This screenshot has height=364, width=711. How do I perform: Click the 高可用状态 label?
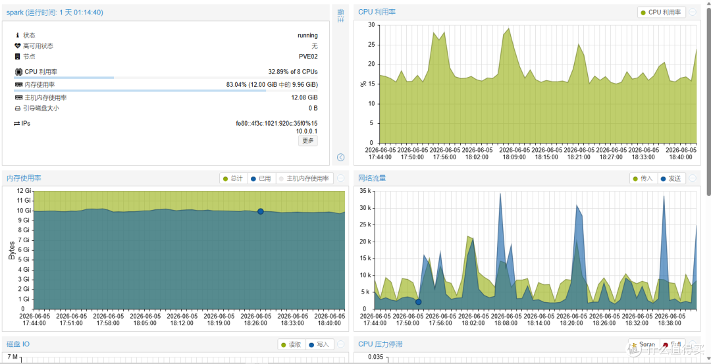[x=38, y=46]
